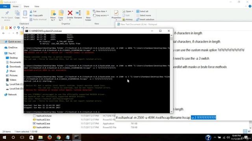Open the Properties ribbon button

116,15
